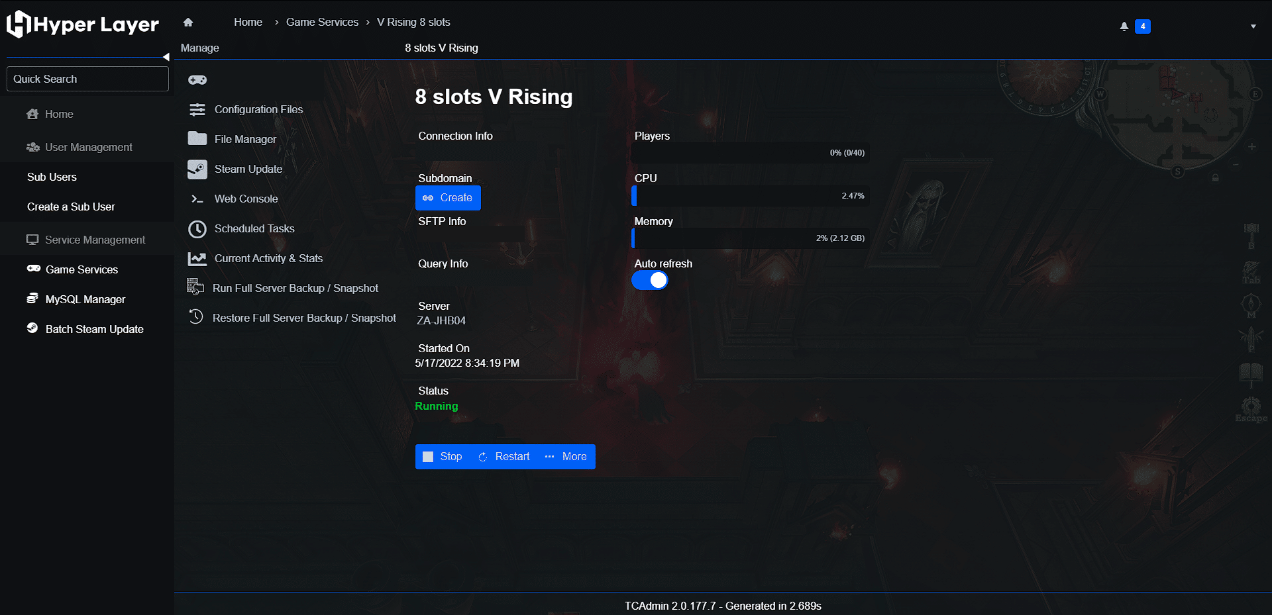Click the Hyper Layer logo
This screenshot has height=615, width=1272.
point(83,24)
